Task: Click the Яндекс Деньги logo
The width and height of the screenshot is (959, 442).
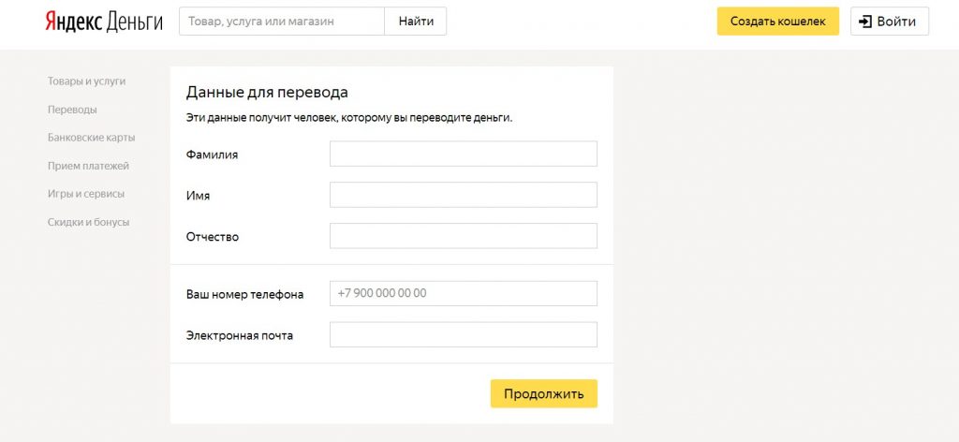Action: click(104, 22)
